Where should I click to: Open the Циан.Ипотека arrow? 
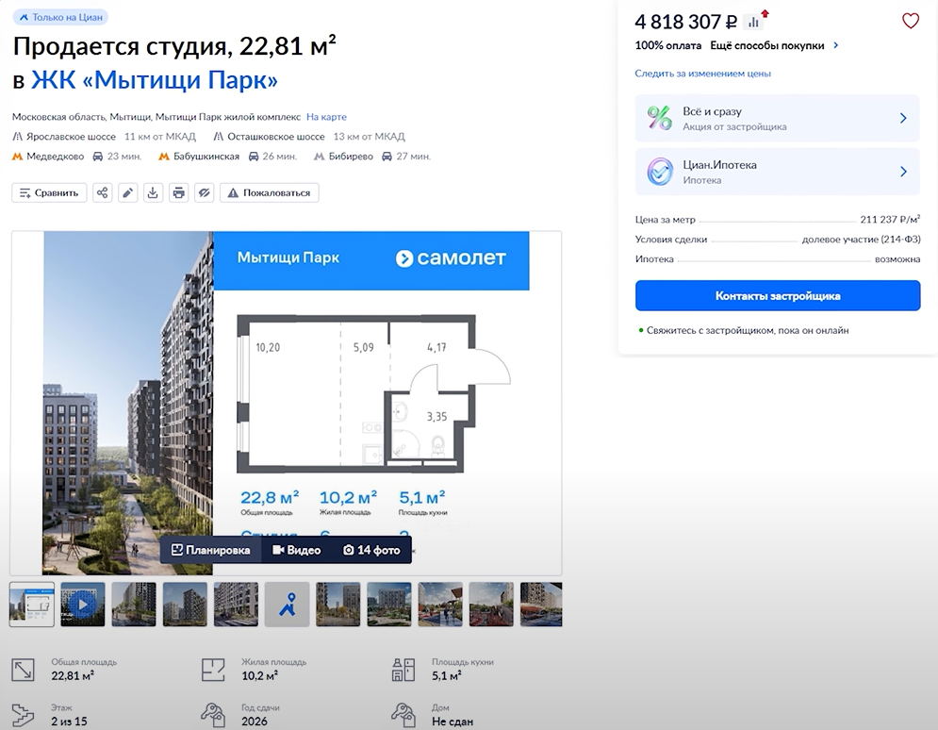[903, 172]
